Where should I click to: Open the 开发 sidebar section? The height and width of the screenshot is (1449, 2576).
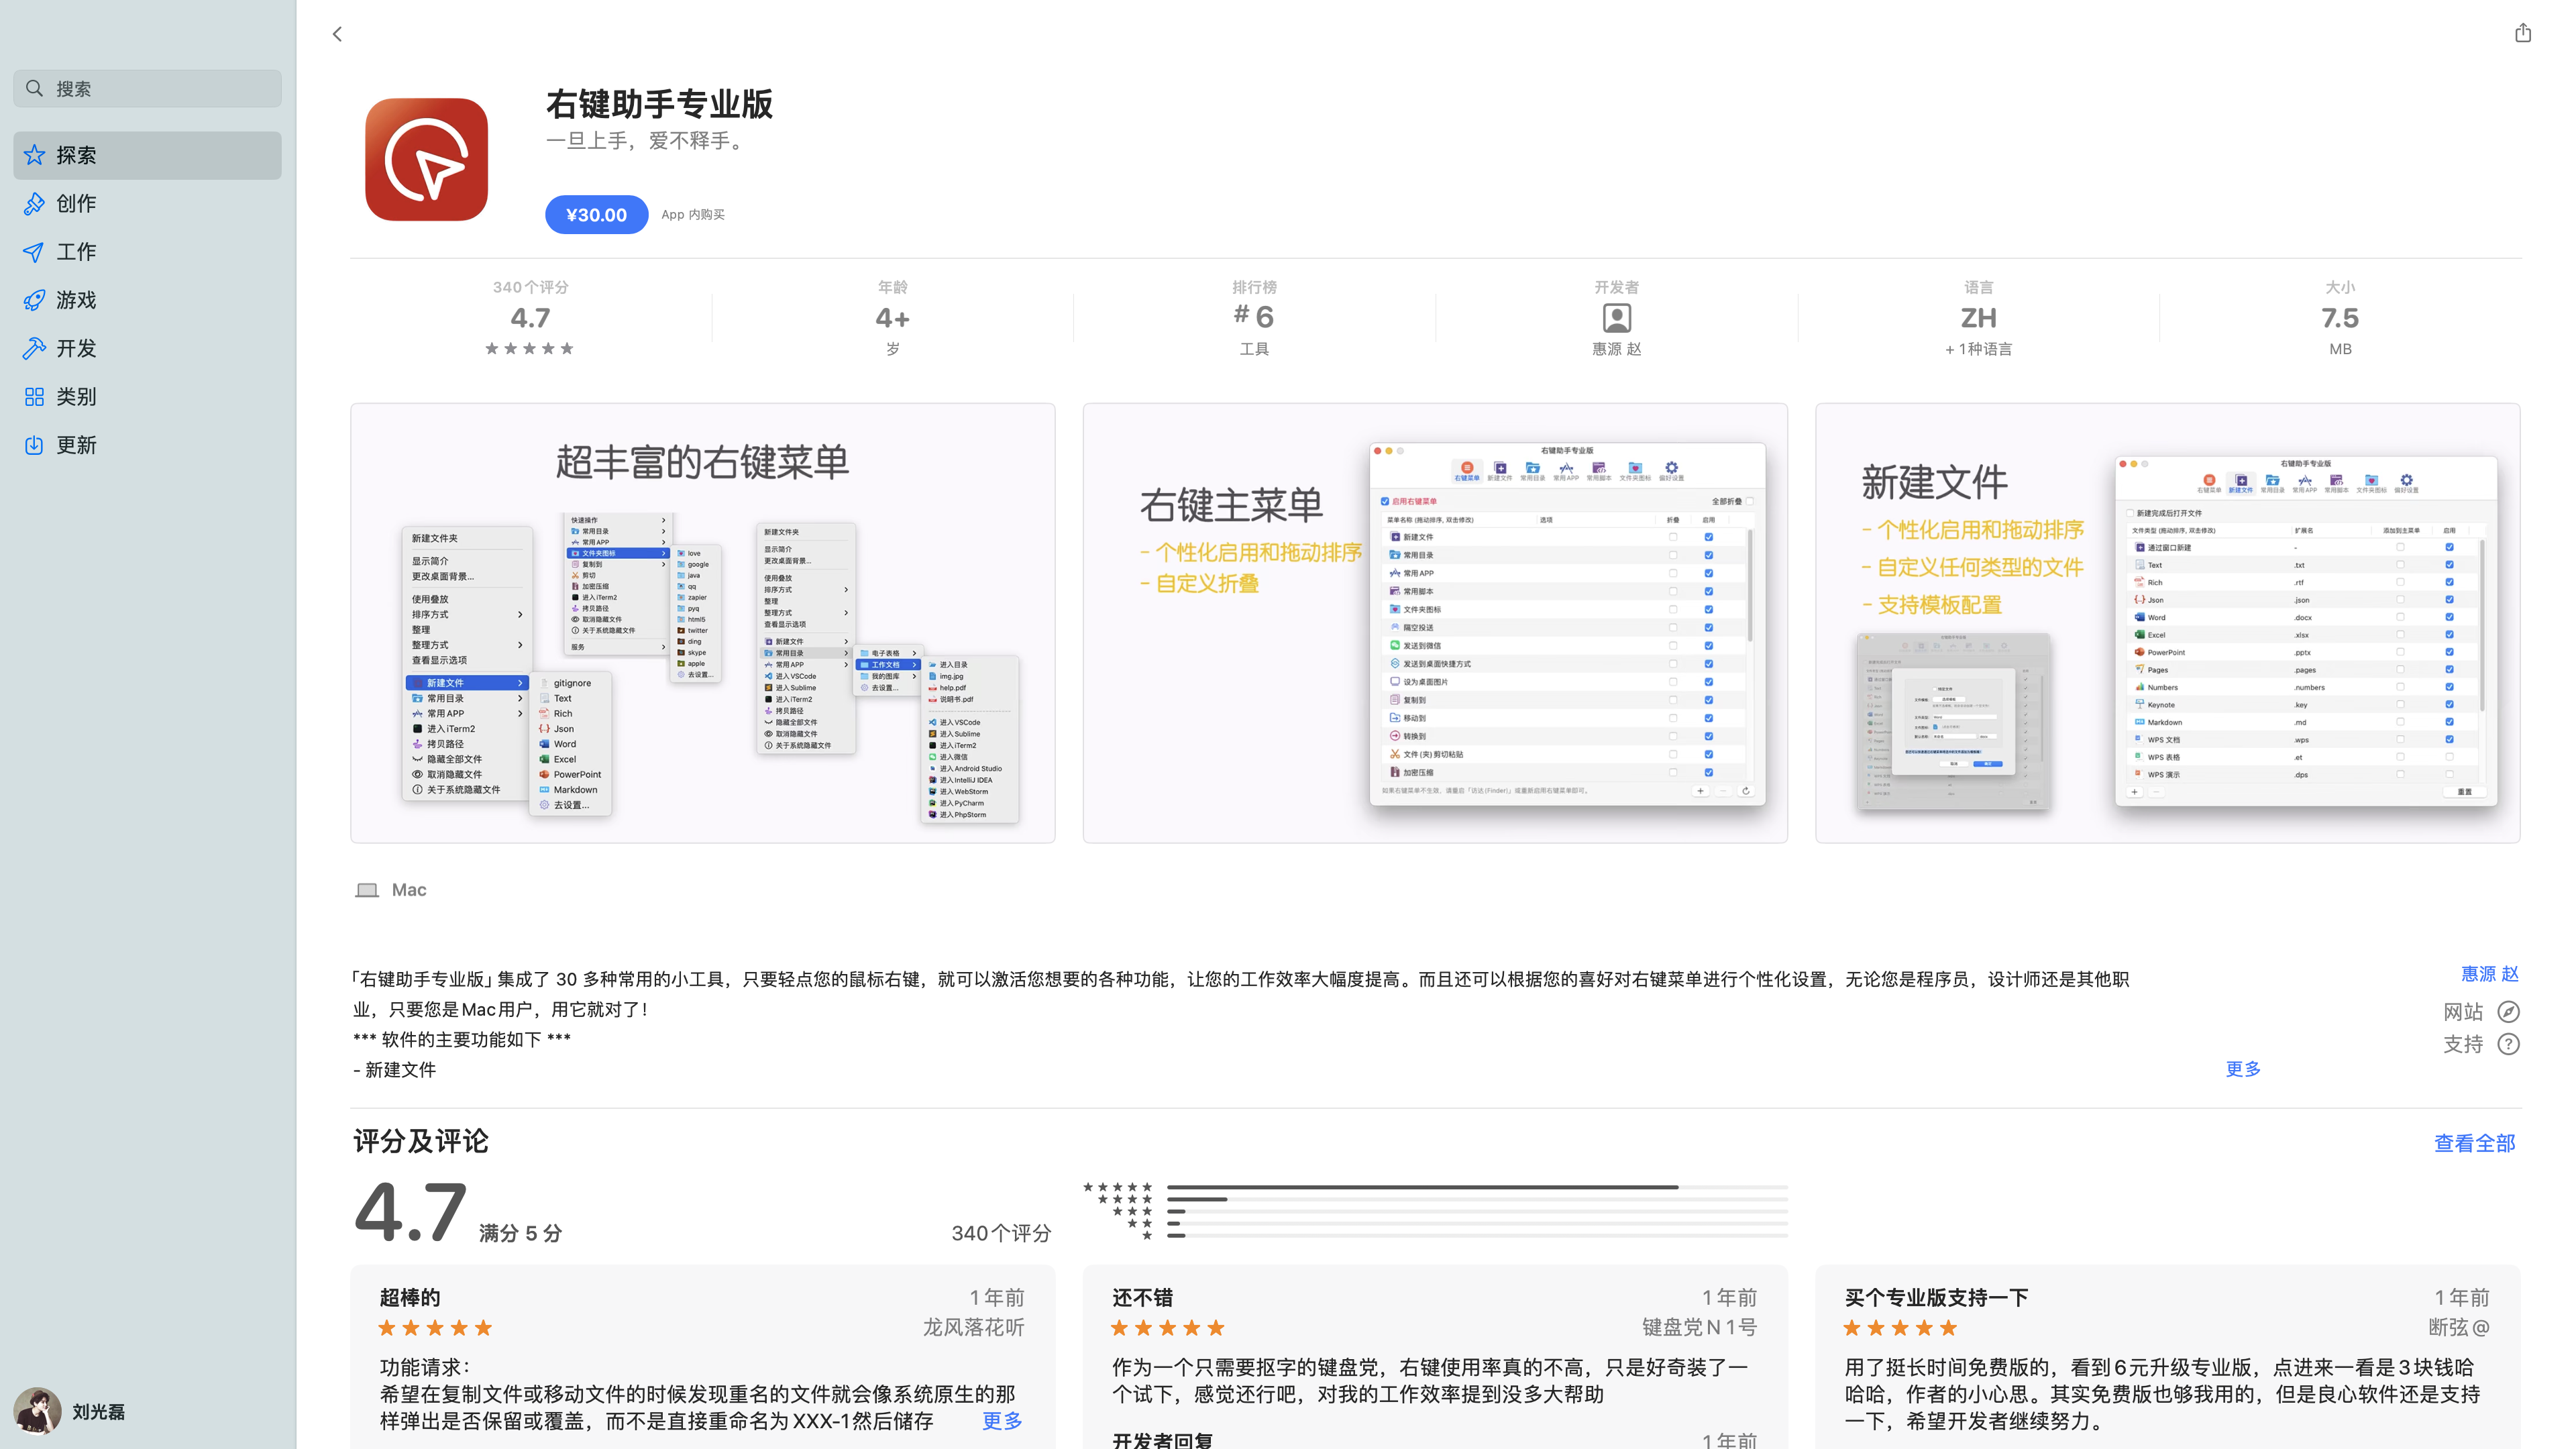(147, 348)
